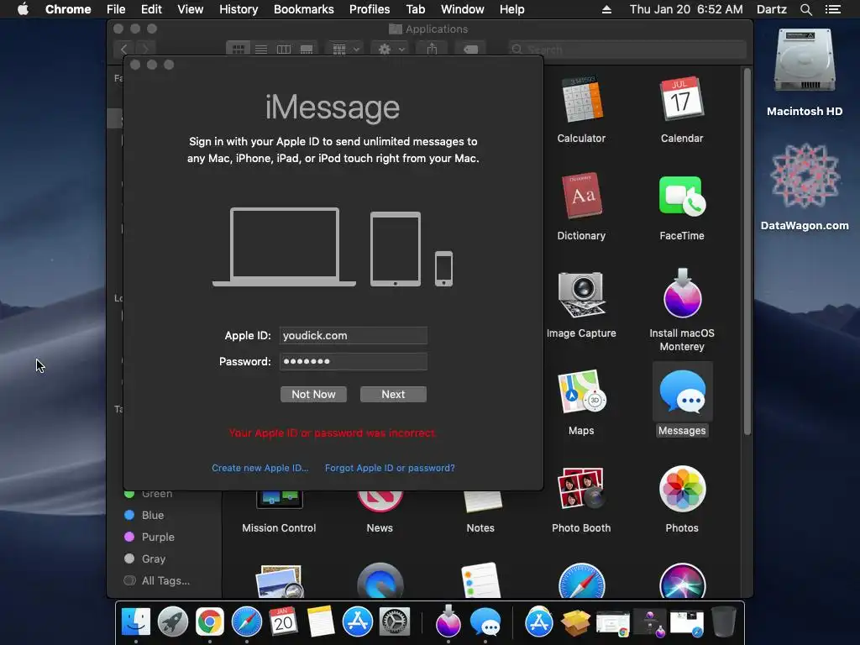The image size is (860, 645).
Task: Open the History menu
Action: point(239,9)
